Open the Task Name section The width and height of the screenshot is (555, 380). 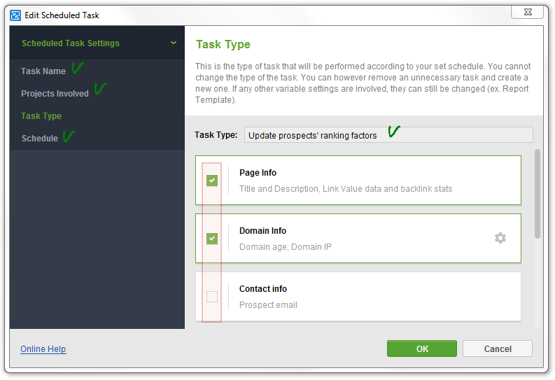[x=43, y=71]
